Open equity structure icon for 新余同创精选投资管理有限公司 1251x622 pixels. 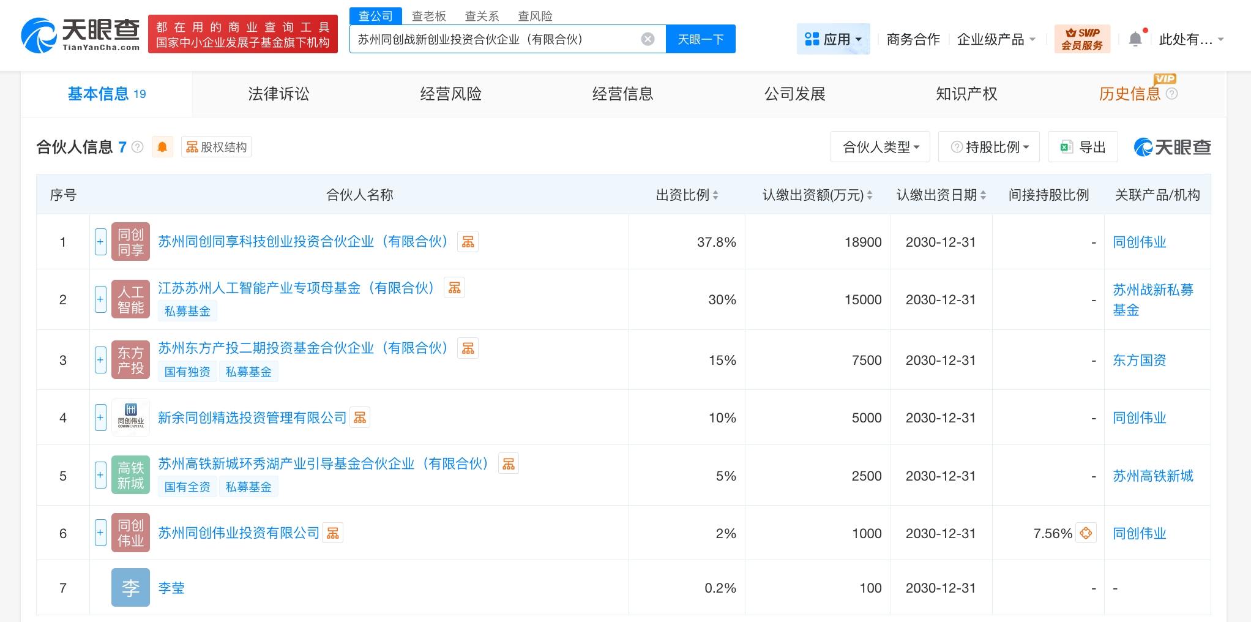(x=360, y=418)
